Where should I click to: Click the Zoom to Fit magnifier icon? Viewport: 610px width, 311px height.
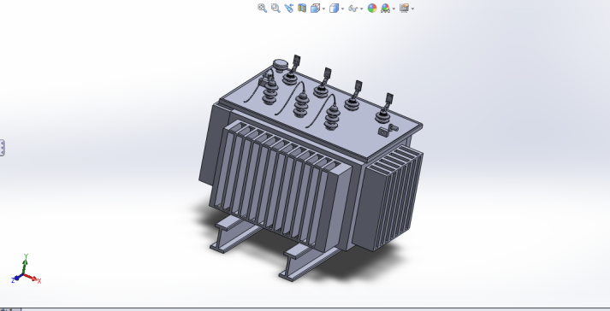click(262, 9)
